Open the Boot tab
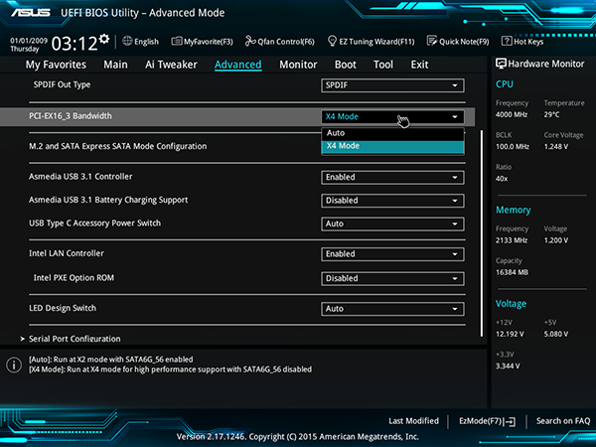 [345, 65]
